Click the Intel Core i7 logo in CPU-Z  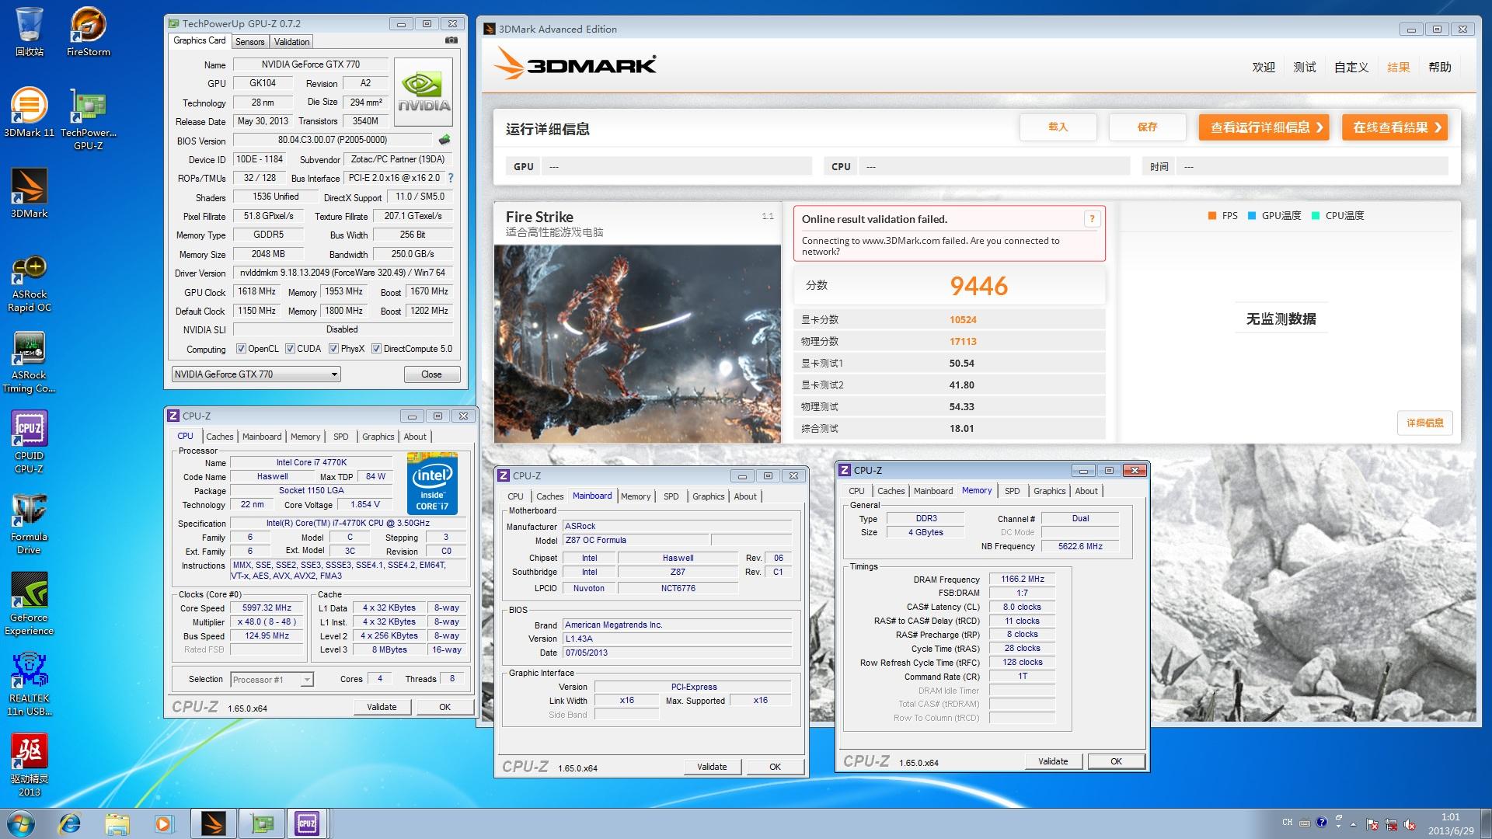pyautogui.click(x=432, y=482)
